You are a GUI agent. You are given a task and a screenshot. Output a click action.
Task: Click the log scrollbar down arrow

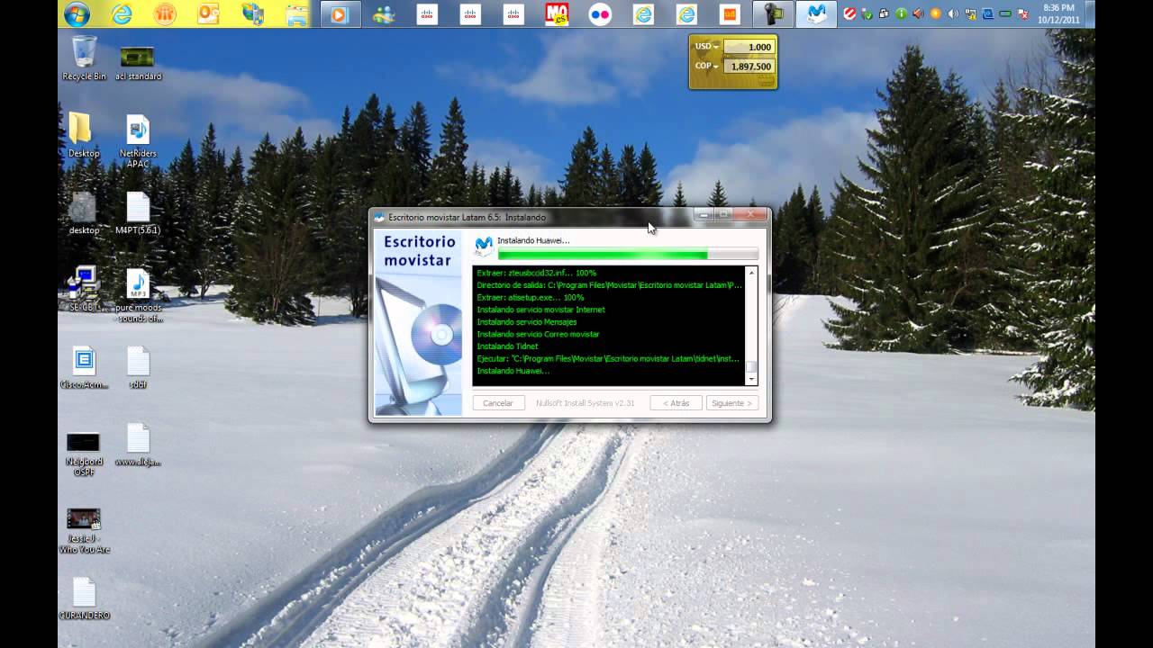click(x=752, y=381)
